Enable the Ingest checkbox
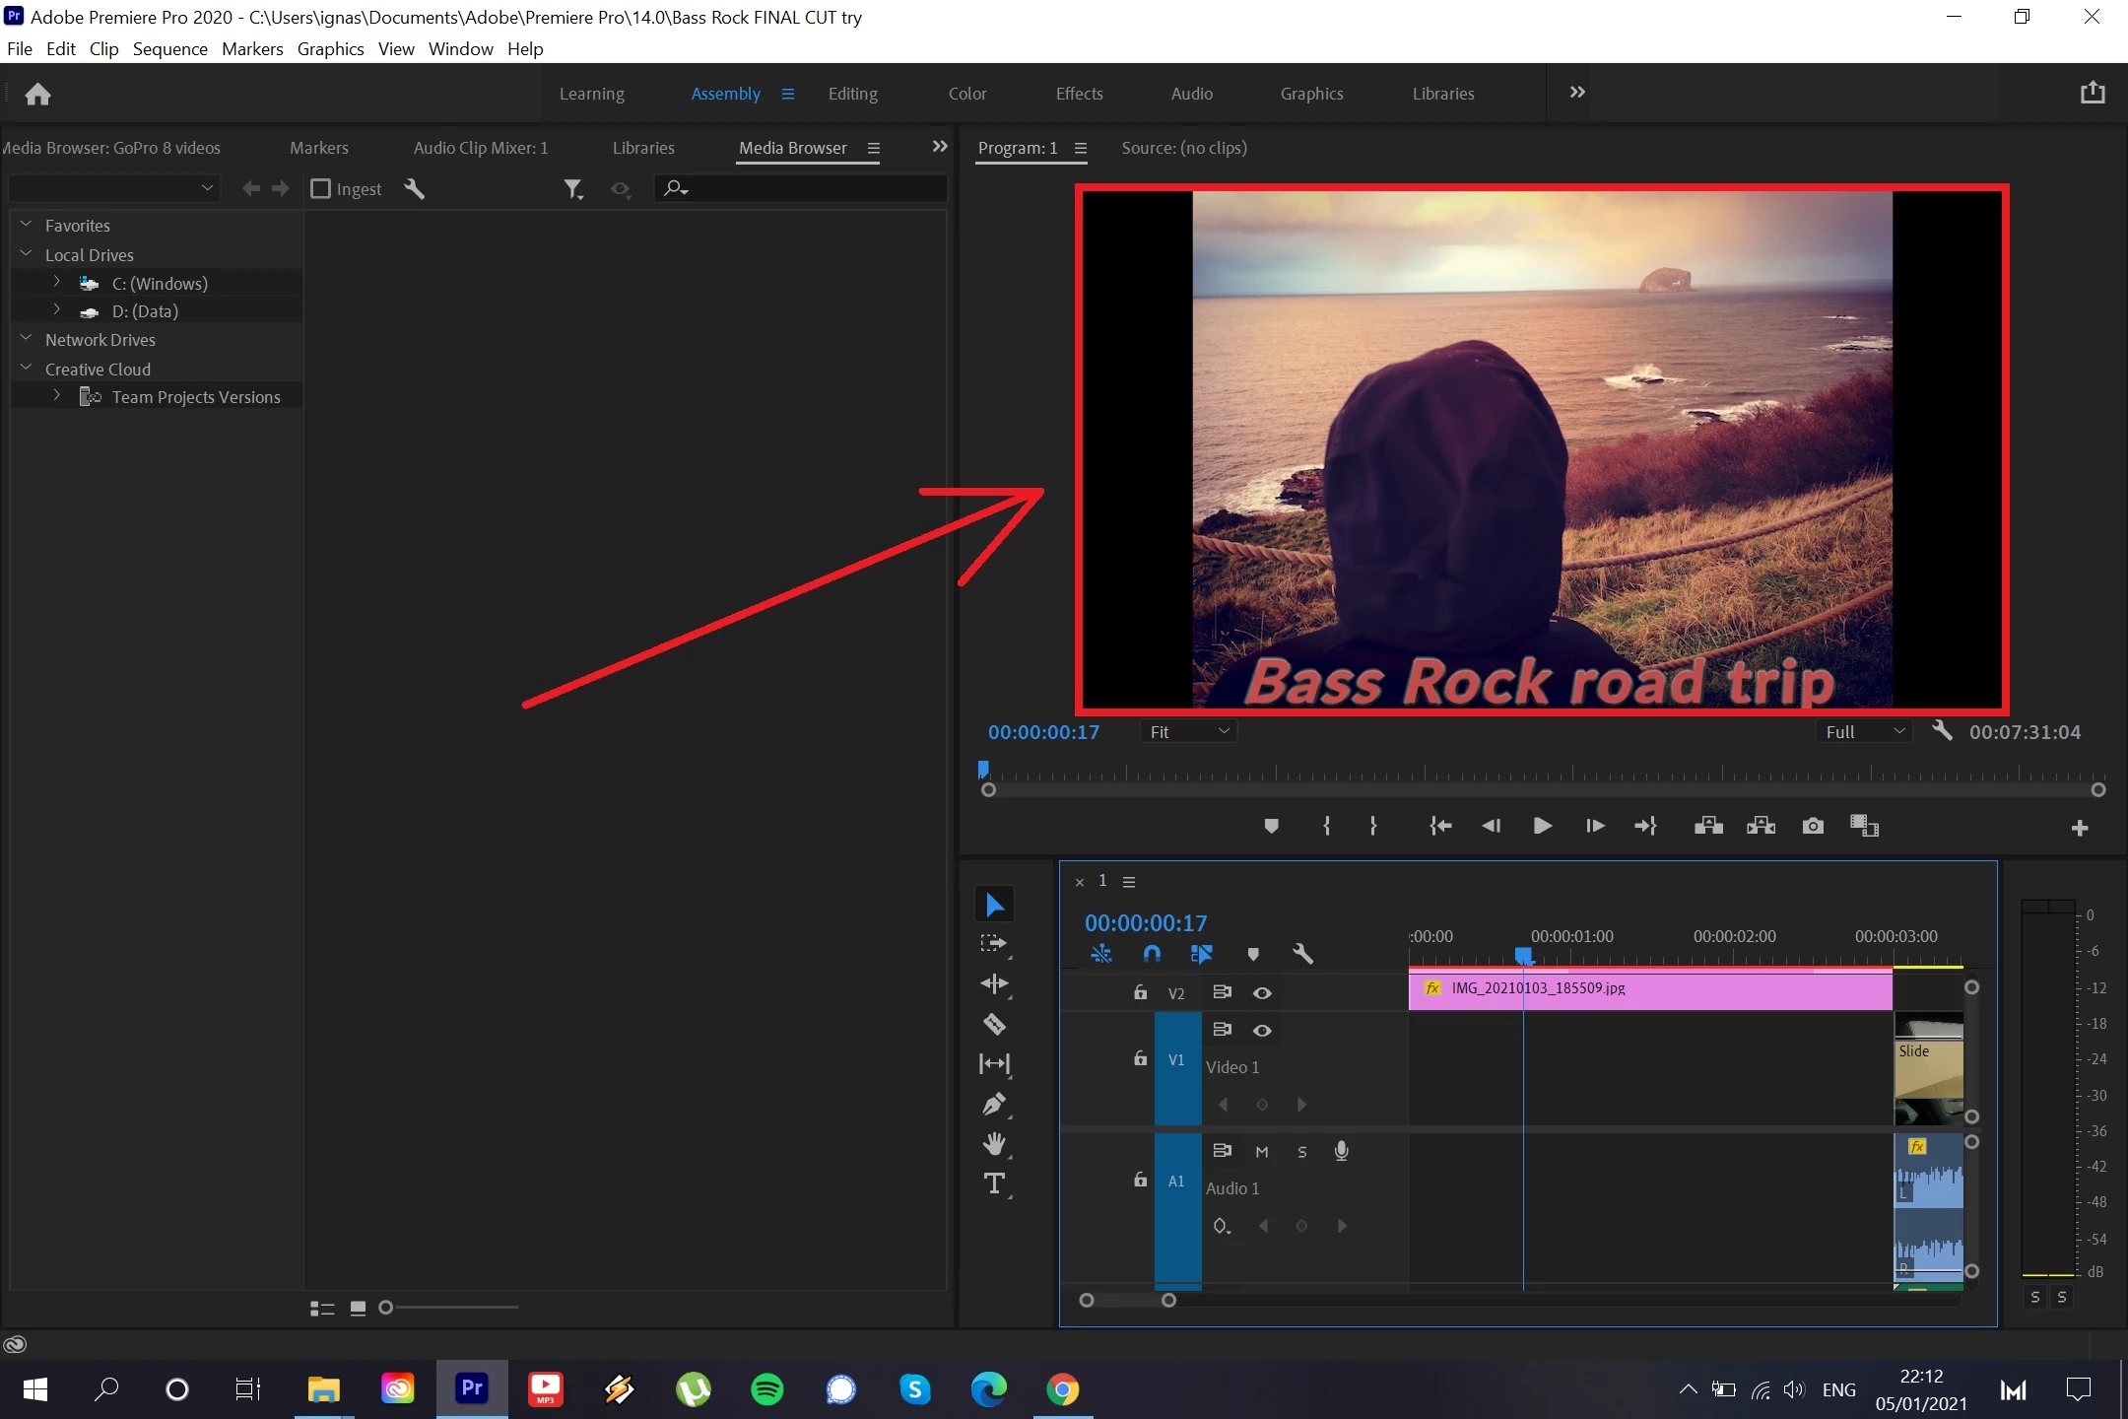The height and width of the screenshot is (1419, 2128). point(320,188)
